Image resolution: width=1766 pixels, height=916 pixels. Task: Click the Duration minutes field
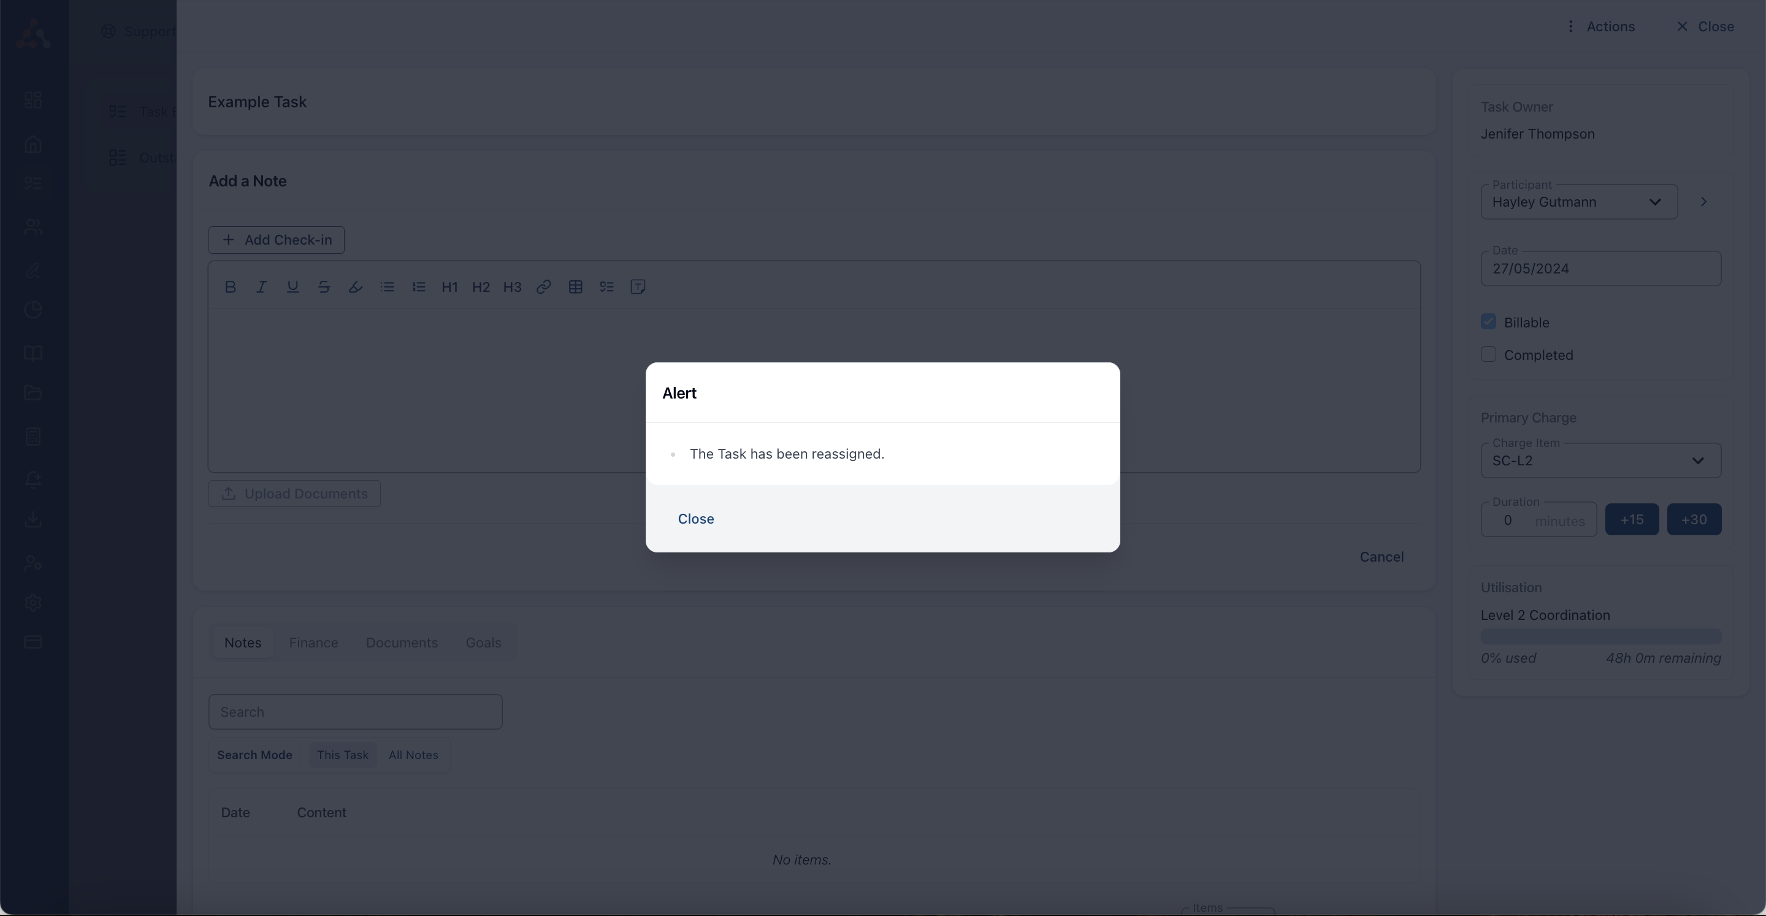pos(1539,520)
